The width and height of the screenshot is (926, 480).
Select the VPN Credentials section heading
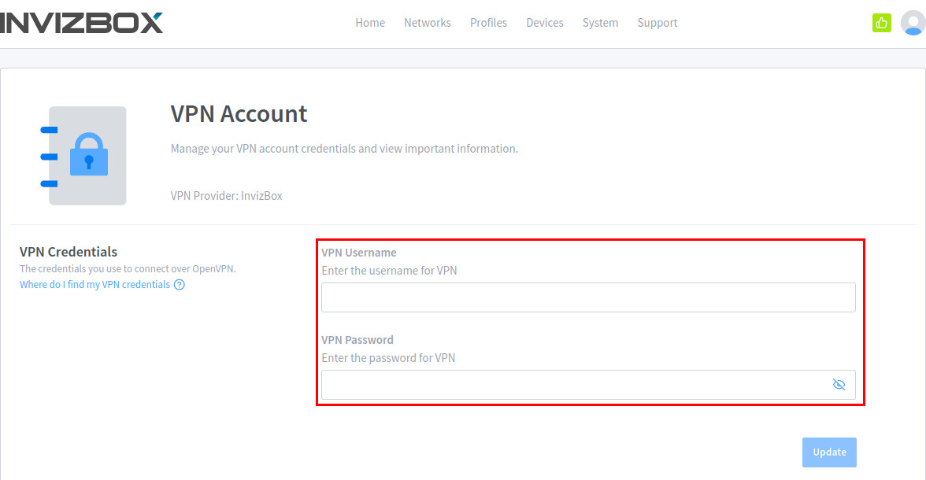click(x=69, y=252)
